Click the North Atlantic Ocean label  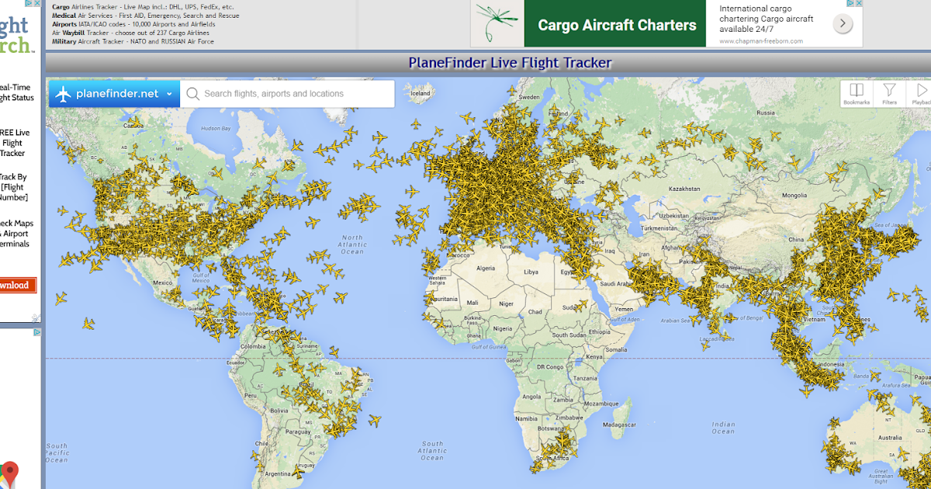point(352,244)
